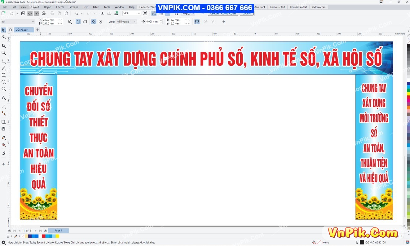Select the Text tool
This screenshot has width=410, height=246.
click(3, 98)
